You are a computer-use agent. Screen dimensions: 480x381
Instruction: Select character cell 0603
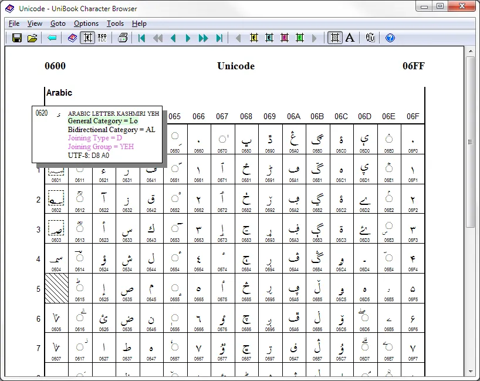click(56, 229)
